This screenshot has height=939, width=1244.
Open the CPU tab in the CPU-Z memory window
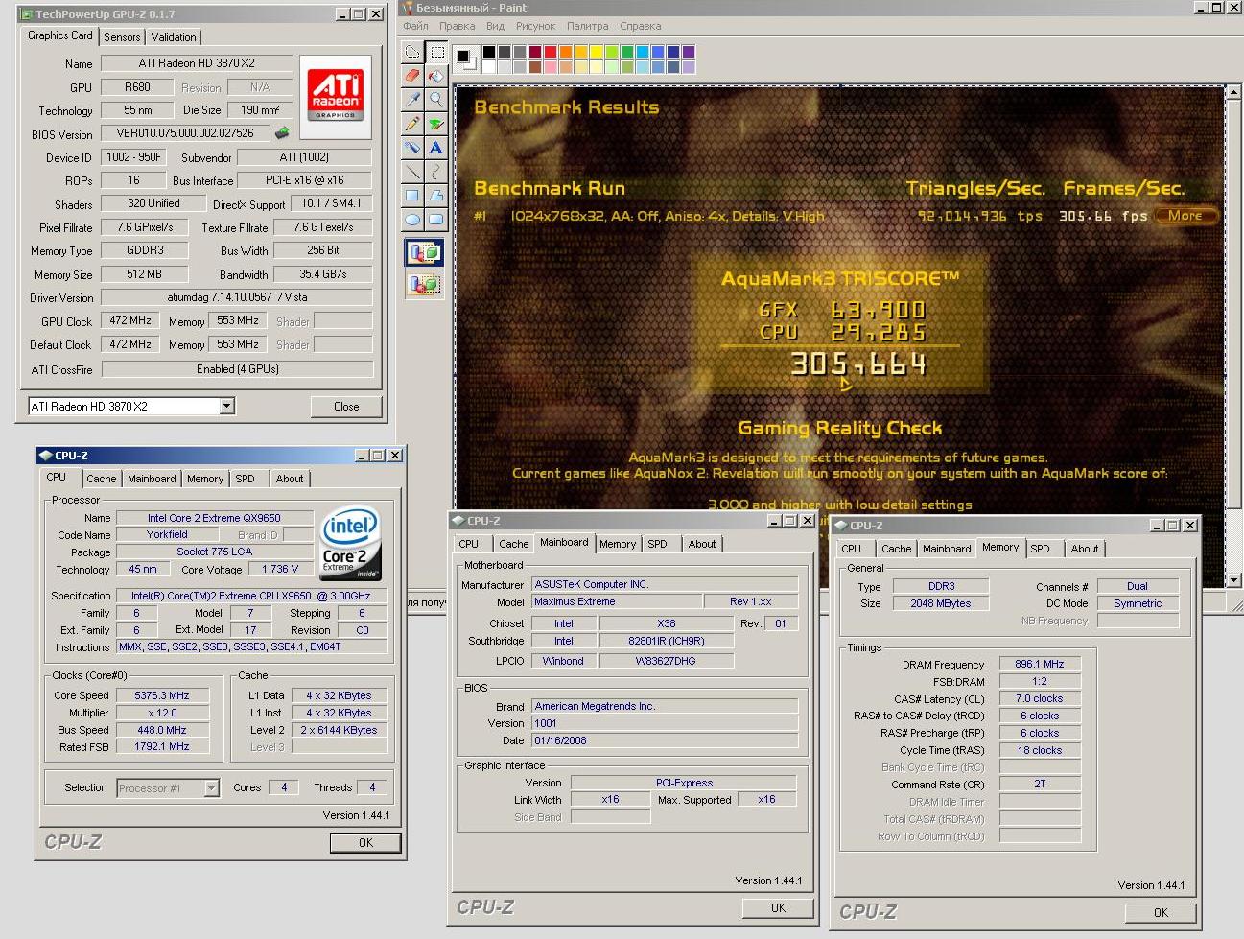(851, 549)
